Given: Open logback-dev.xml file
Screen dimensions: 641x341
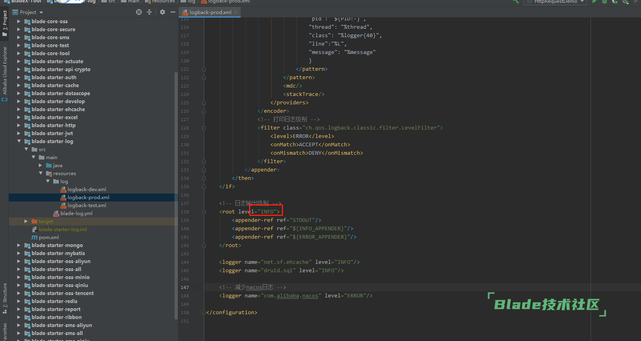Looking at the screenshot, I should tap(86, 189).
